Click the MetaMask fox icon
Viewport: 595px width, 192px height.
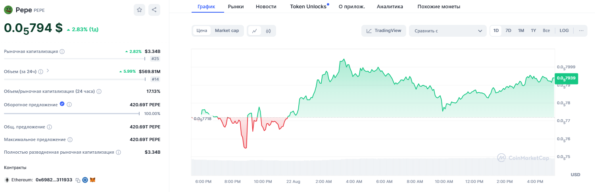(x=93, y=180)
